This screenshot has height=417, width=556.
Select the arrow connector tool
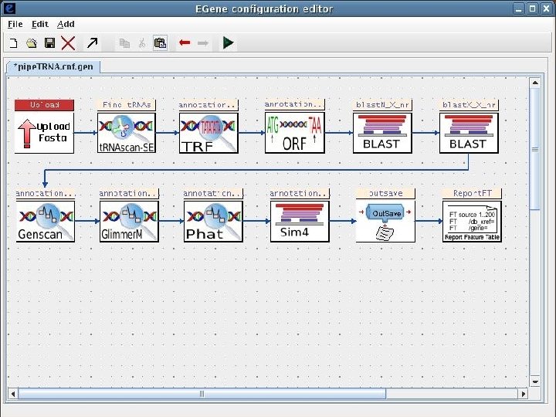92,43
